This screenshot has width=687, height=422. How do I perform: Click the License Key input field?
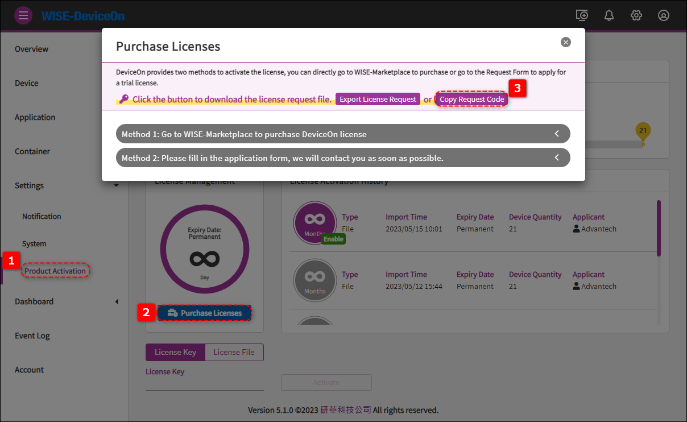click(205, 384)
